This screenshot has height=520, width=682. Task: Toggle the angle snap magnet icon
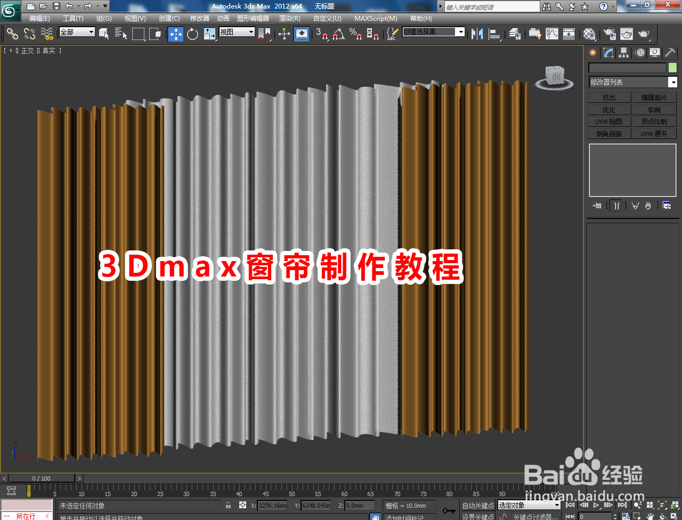(339, 35)
